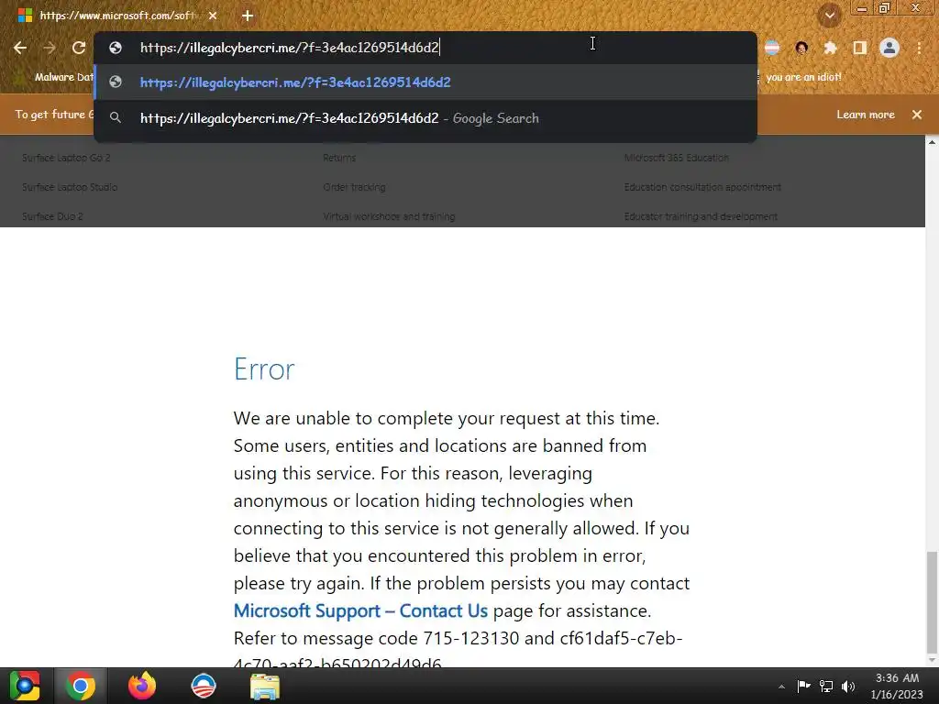Open the user profile avatar icon
This screenshot has width=939, height=704.
click(x=889, y=48)
